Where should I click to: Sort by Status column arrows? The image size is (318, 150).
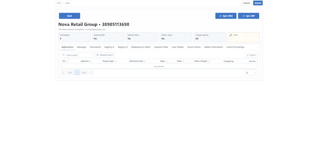pos(184,61)
